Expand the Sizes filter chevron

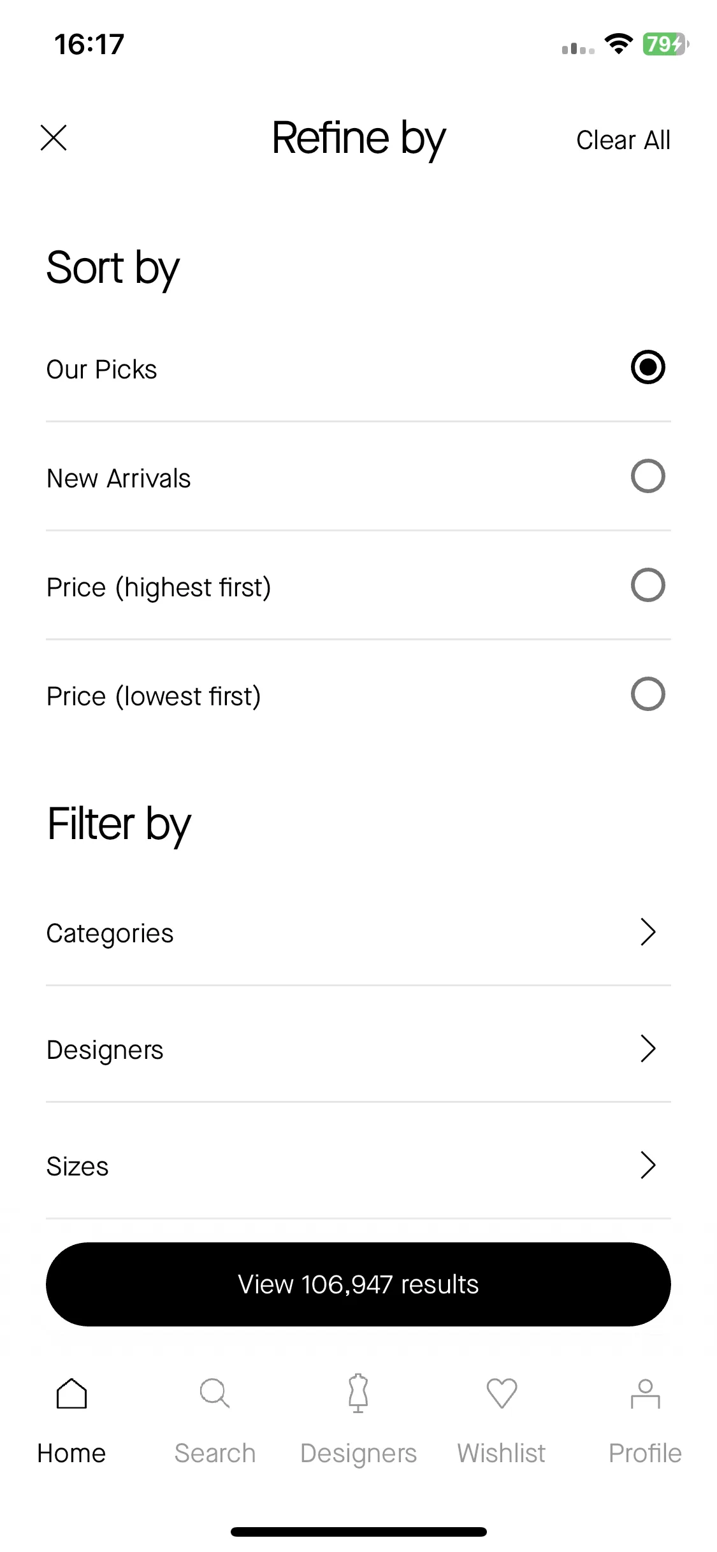(x=648, y=1165)
